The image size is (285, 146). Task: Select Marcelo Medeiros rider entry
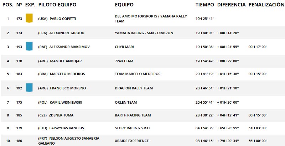tap(67, 74)
